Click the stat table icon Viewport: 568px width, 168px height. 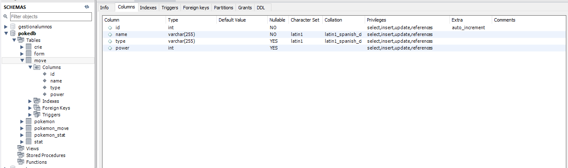29,142
